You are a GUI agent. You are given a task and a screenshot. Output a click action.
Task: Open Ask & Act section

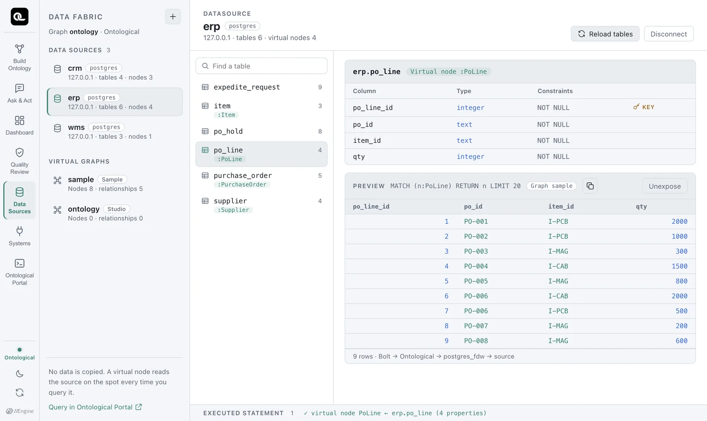coord(19,94)
